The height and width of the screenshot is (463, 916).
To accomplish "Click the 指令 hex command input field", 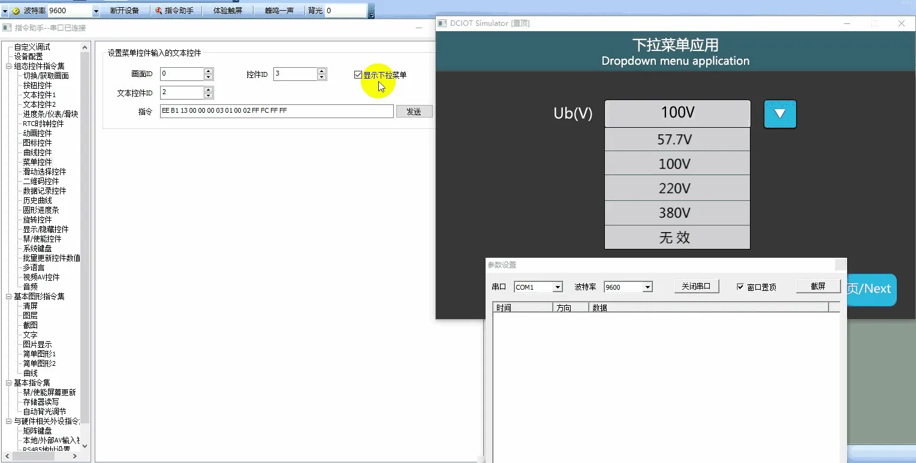I will coord(276,112).
